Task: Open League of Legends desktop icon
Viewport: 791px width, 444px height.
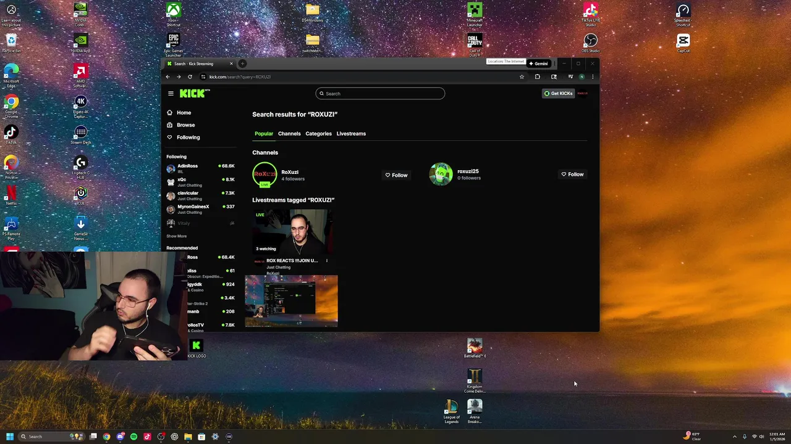Action: 452,411
